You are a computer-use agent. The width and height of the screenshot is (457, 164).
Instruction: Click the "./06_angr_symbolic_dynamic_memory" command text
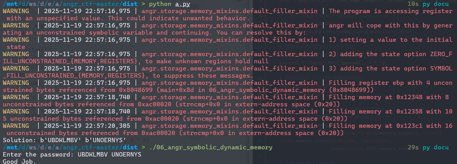pyautogui.click(x=211, y=147)
